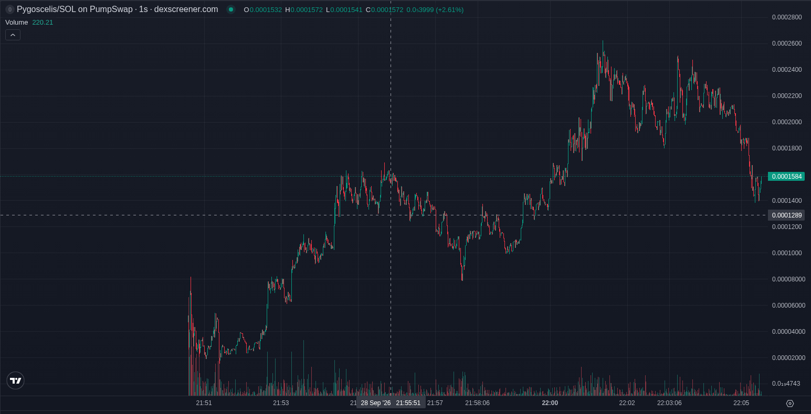Click the crosshair price label 0.0001289

coord(786,215)
